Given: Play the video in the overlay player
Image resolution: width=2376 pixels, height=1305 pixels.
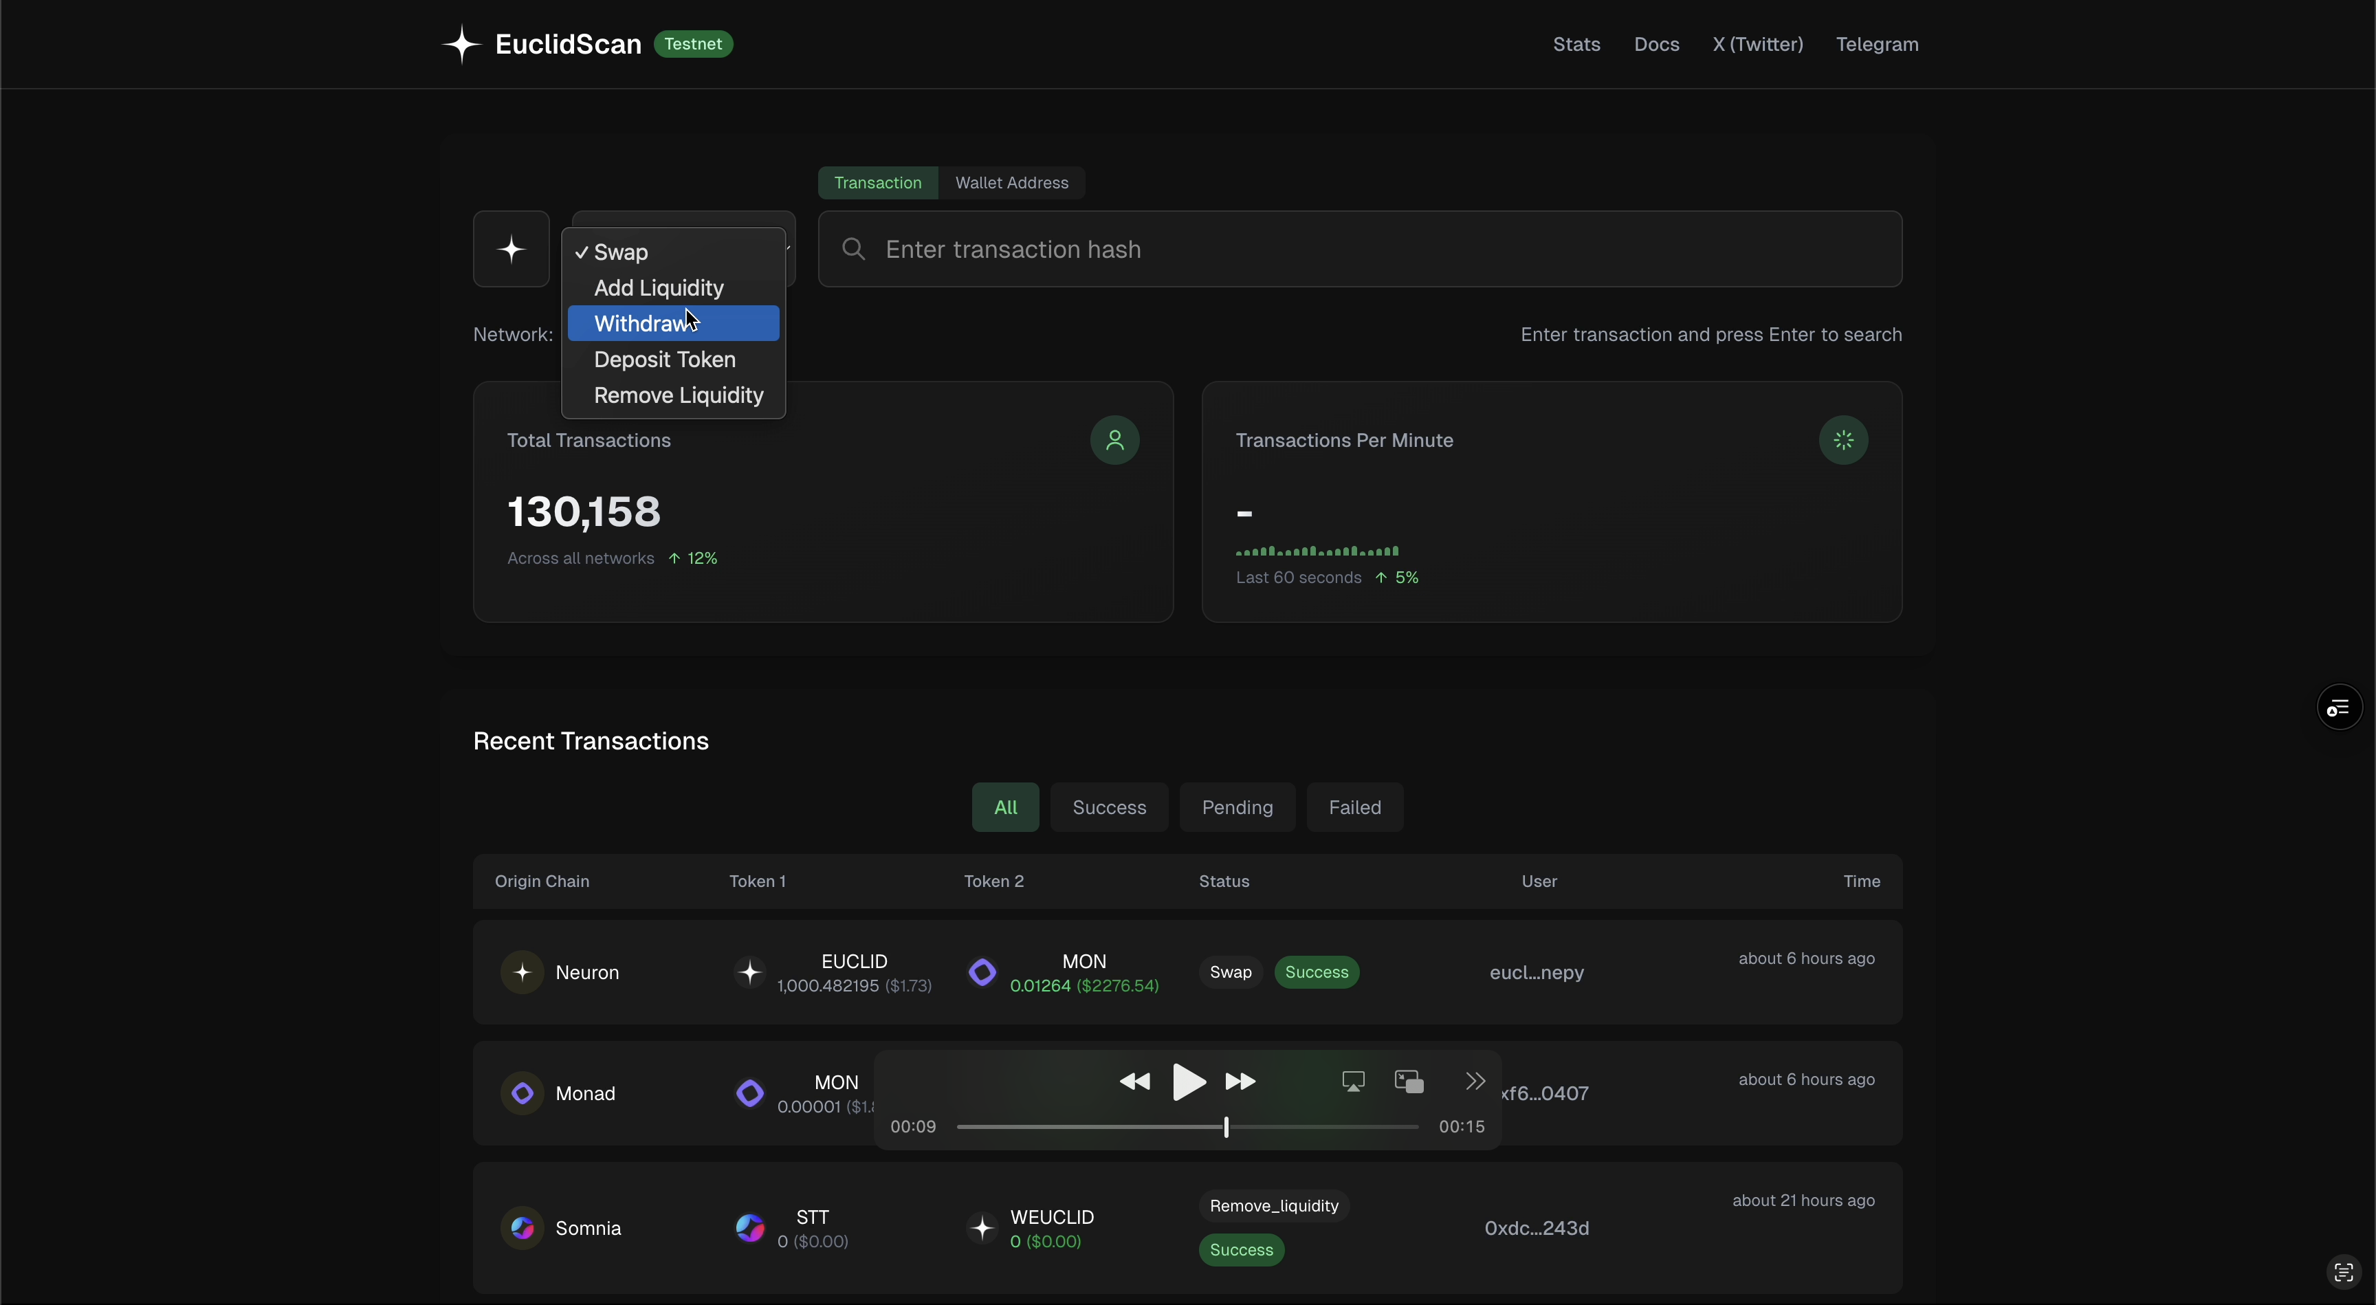Looking at the screenshot, I should [x=1189, y=1082].
